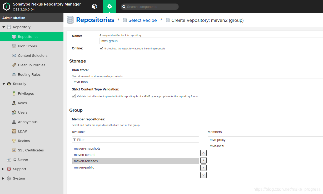Remove member with left arrow button
Viewport: 323px width, 194px height.
tap(203, 168)
